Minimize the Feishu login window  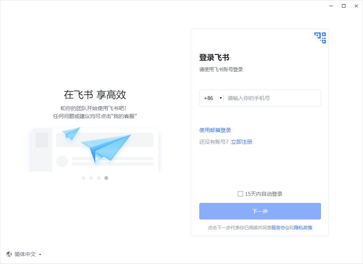[x=331, y=6]
